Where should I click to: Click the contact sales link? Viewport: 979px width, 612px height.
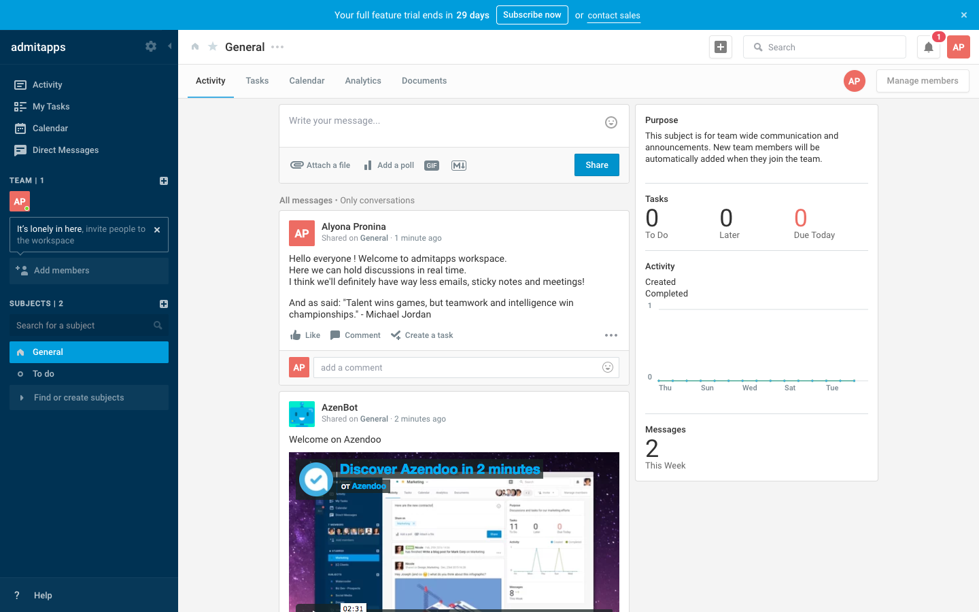tap(614, 16)
